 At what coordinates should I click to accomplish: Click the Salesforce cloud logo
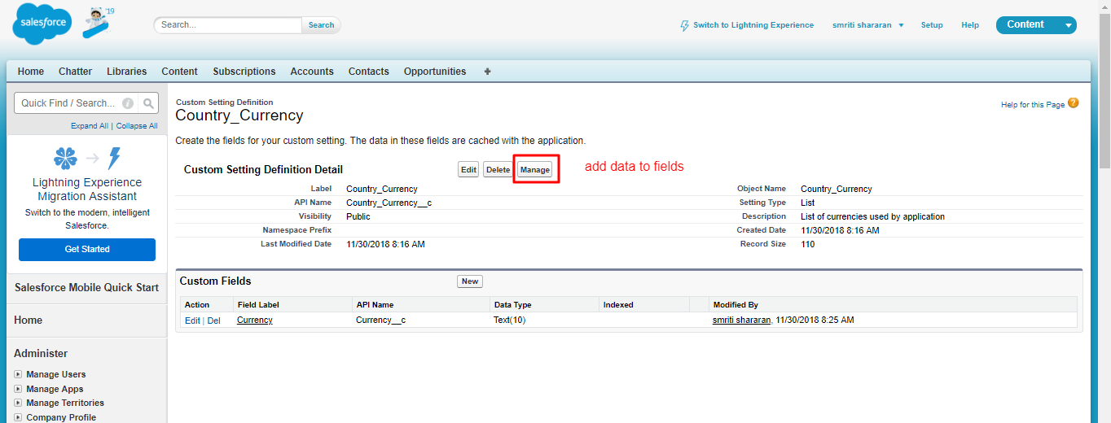[43, 24]
